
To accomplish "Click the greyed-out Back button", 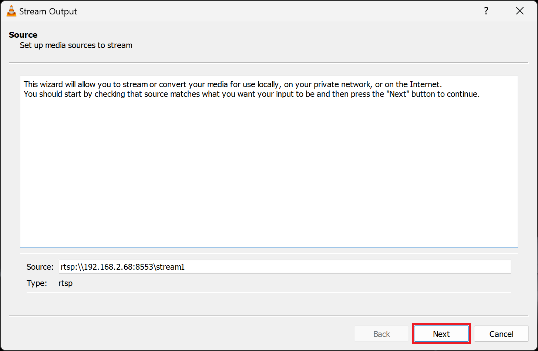I will pyautogui.click(x=381, y=334).
